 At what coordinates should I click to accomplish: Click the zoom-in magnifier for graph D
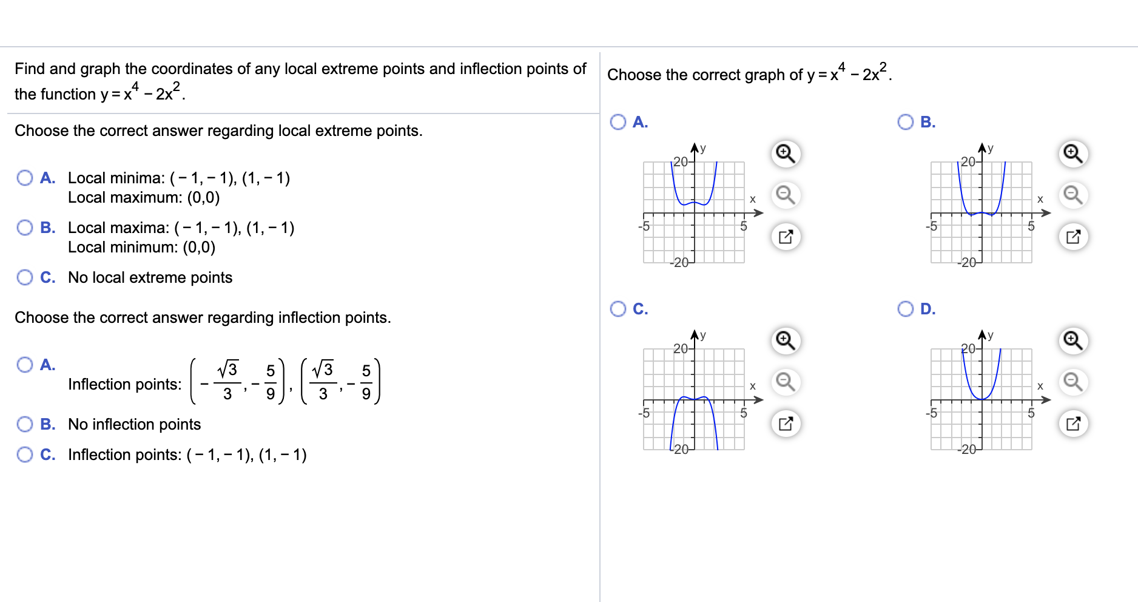coord(1072,341)
